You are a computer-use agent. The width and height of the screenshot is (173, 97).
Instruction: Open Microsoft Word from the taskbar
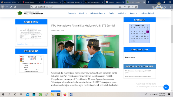coord(71,95)
